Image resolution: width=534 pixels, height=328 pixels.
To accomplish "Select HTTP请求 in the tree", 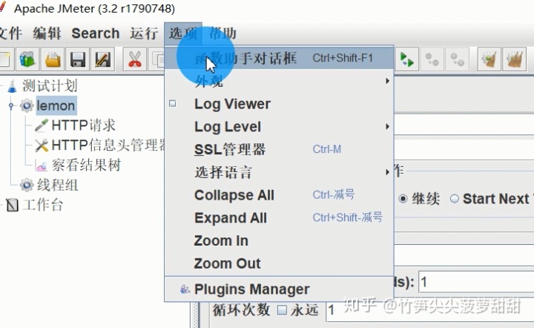I will pos(83,125).
